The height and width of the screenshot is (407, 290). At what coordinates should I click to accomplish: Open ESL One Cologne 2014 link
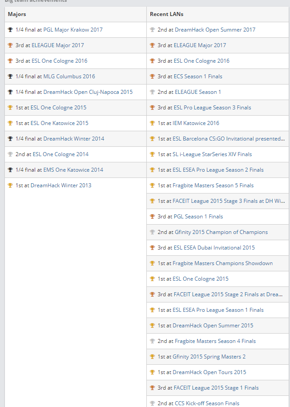point(61,154)
